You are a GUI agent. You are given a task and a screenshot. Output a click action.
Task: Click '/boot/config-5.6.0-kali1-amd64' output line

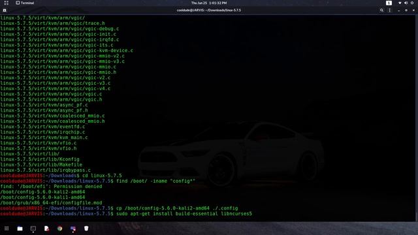point(42,197)
